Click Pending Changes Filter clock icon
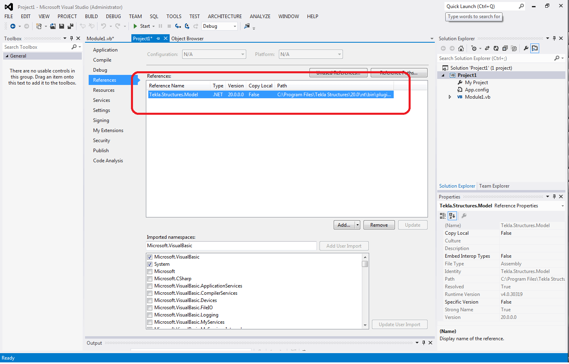The height and width of the screenshot is (364, 569). coord(474,48)
